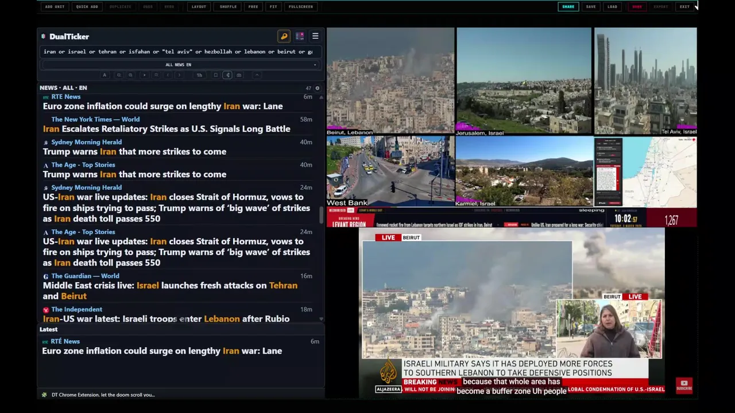This screenshot has width=735, height=413.
Task: Open the Tel Aviv, Israel camera feed
Action: [645, 81]
